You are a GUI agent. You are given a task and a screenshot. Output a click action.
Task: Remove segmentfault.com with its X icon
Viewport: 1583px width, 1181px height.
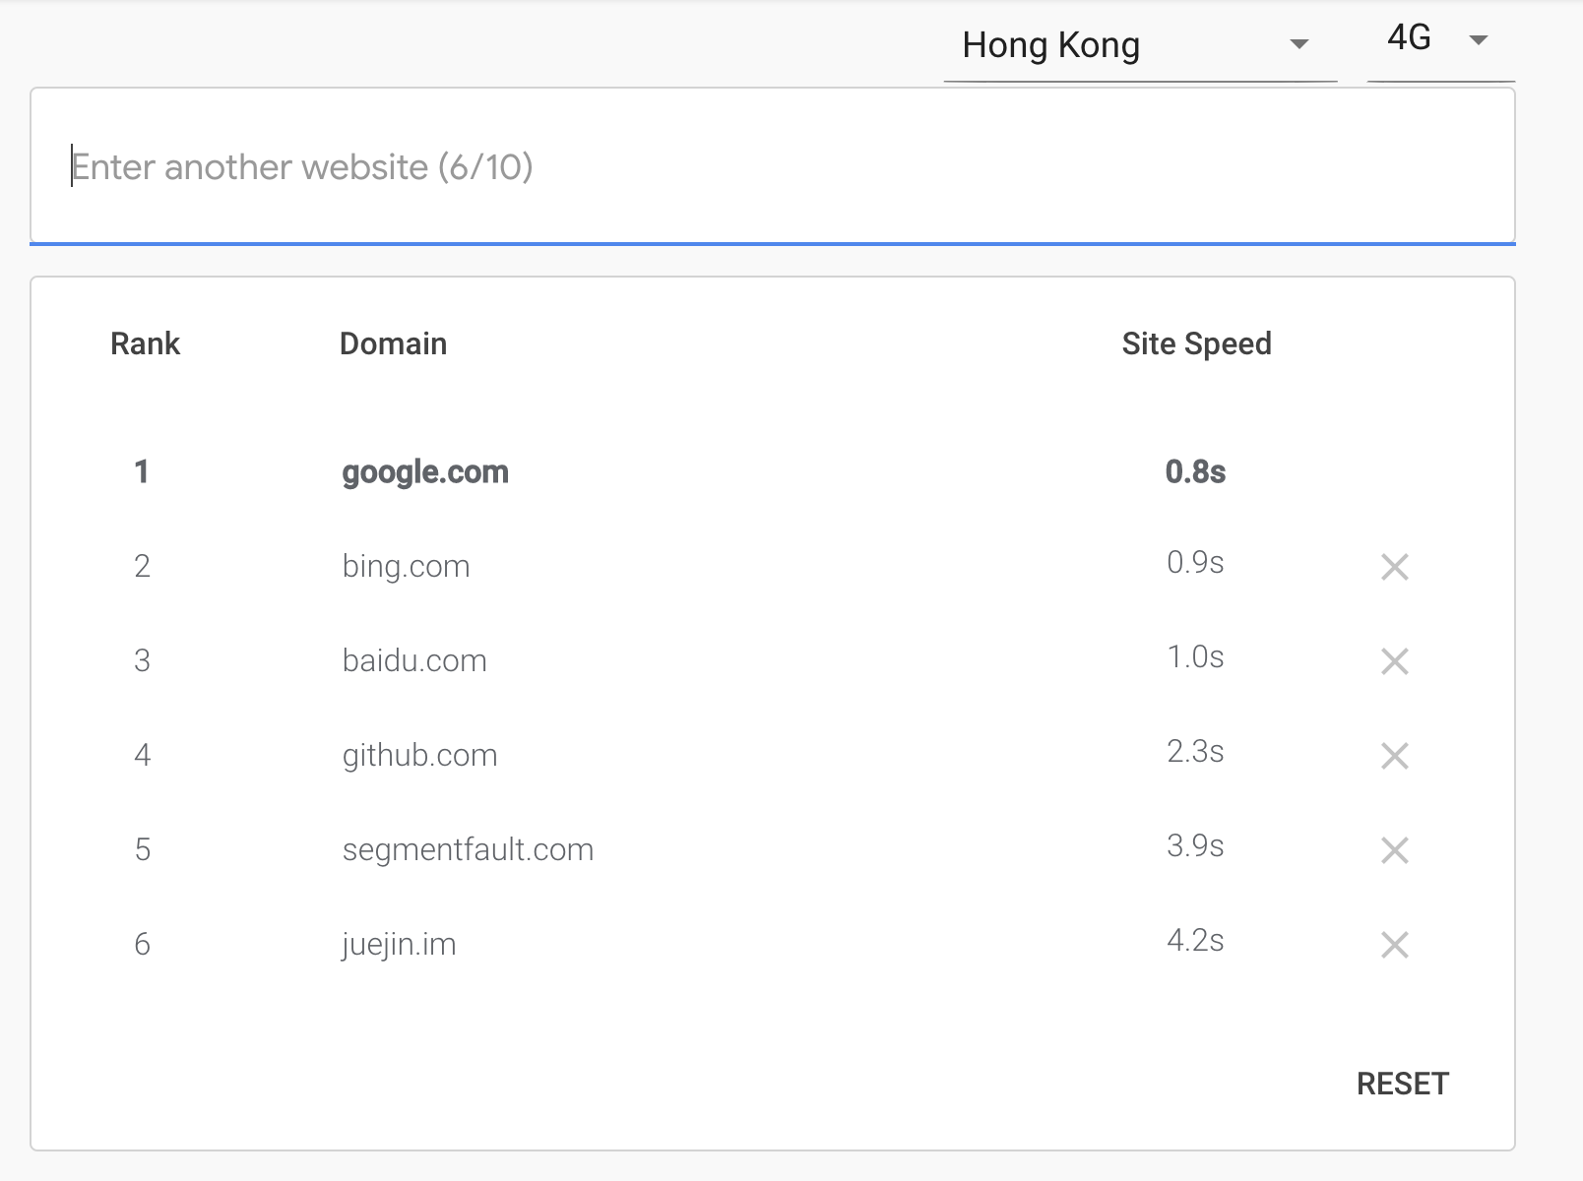click(x=1394, y=850)
